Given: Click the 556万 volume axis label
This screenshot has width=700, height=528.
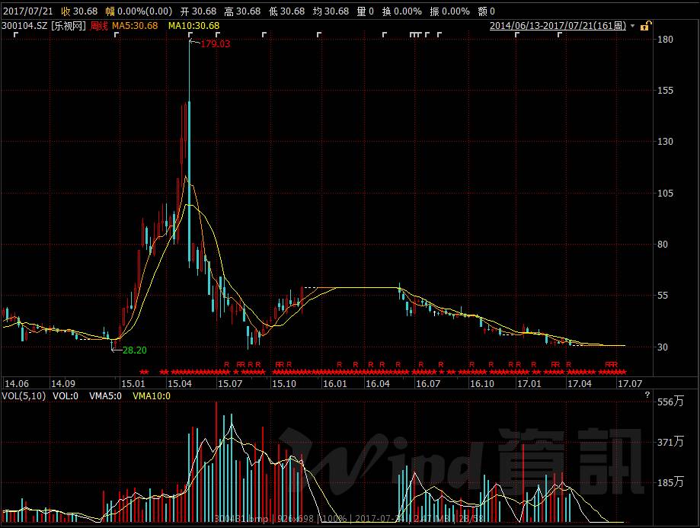Looking at the screenshot, I should pos(670,401).
